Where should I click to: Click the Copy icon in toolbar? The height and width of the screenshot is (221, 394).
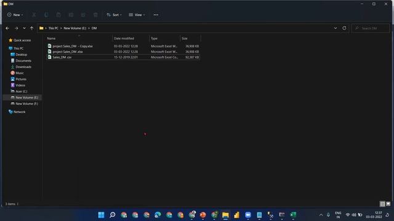click(x=46, y=15)
